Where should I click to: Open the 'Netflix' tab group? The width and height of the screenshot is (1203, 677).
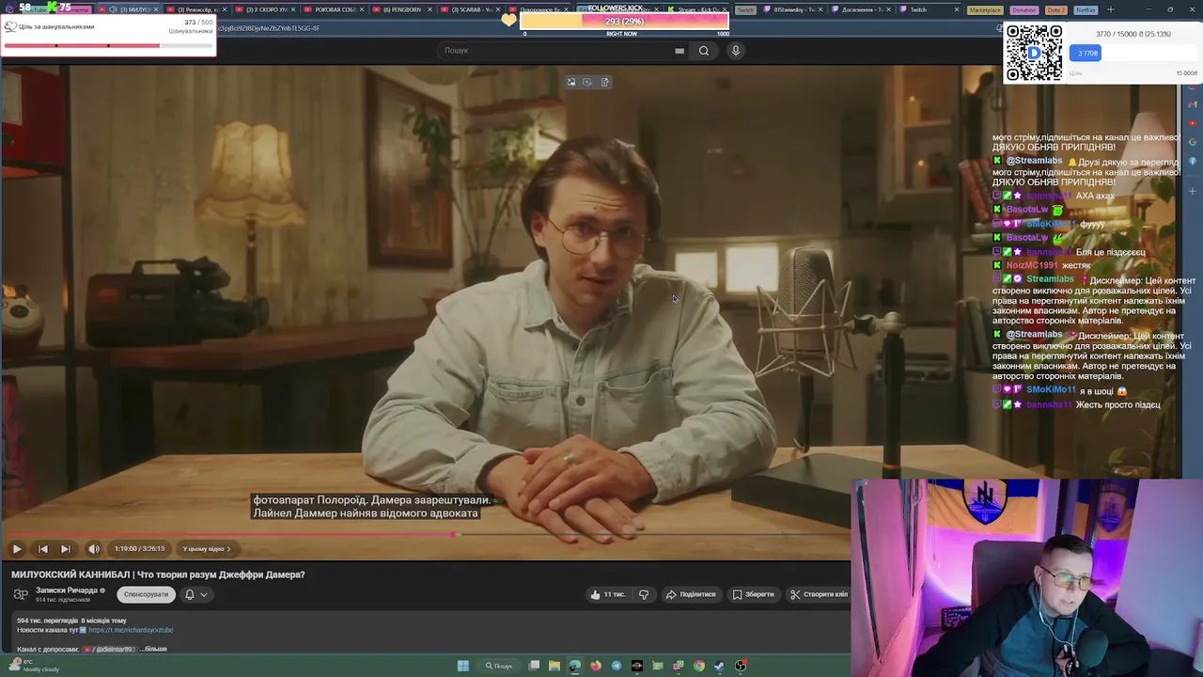(1086, 9)
